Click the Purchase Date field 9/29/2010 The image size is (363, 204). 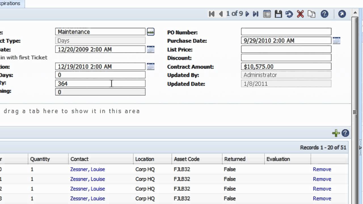click(x=286, y=41)
